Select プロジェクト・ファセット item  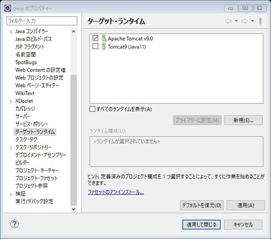(37, 178)
